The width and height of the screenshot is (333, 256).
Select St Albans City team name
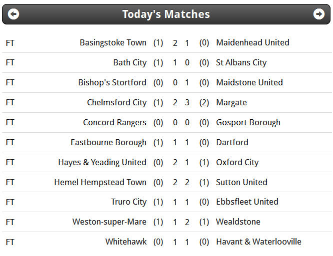pyautogui.click(x=241, y=63)
